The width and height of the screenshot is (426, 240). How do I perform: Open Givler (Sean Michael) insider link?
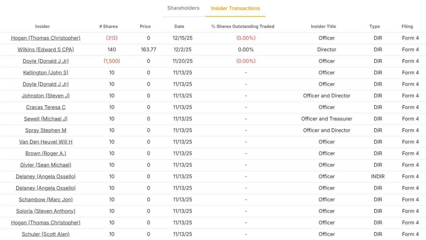[x=46, y=165]
